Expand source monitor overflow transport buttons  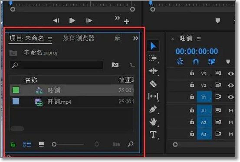(x=118, y=18)
